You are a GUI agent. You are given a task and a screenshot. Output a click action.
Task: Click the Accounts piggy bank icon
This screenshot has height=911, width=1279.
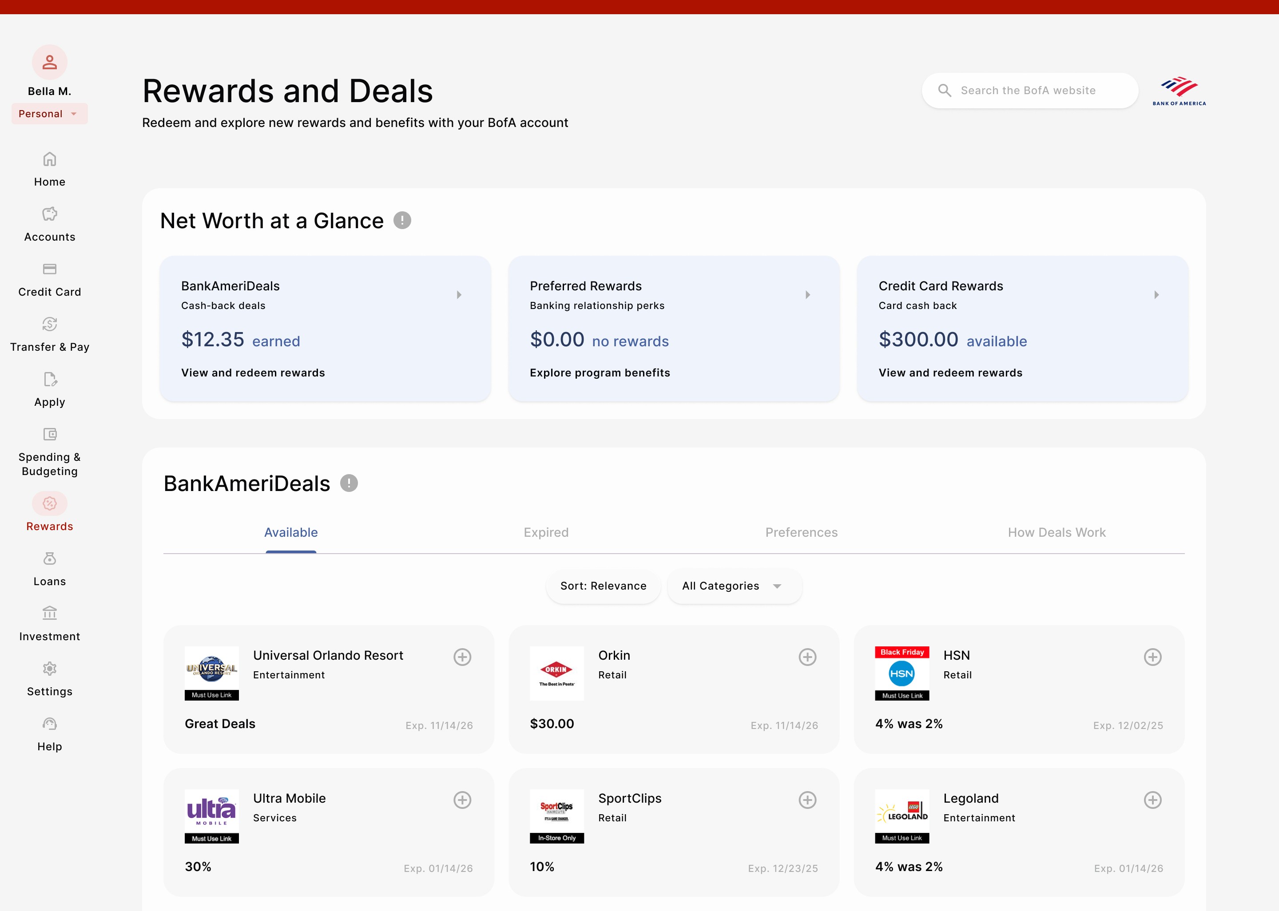pyautogui.click(x=49, y=214)
